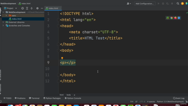Open the Terminal tool window
Screen dimensions: 188x106
point(34,98)
